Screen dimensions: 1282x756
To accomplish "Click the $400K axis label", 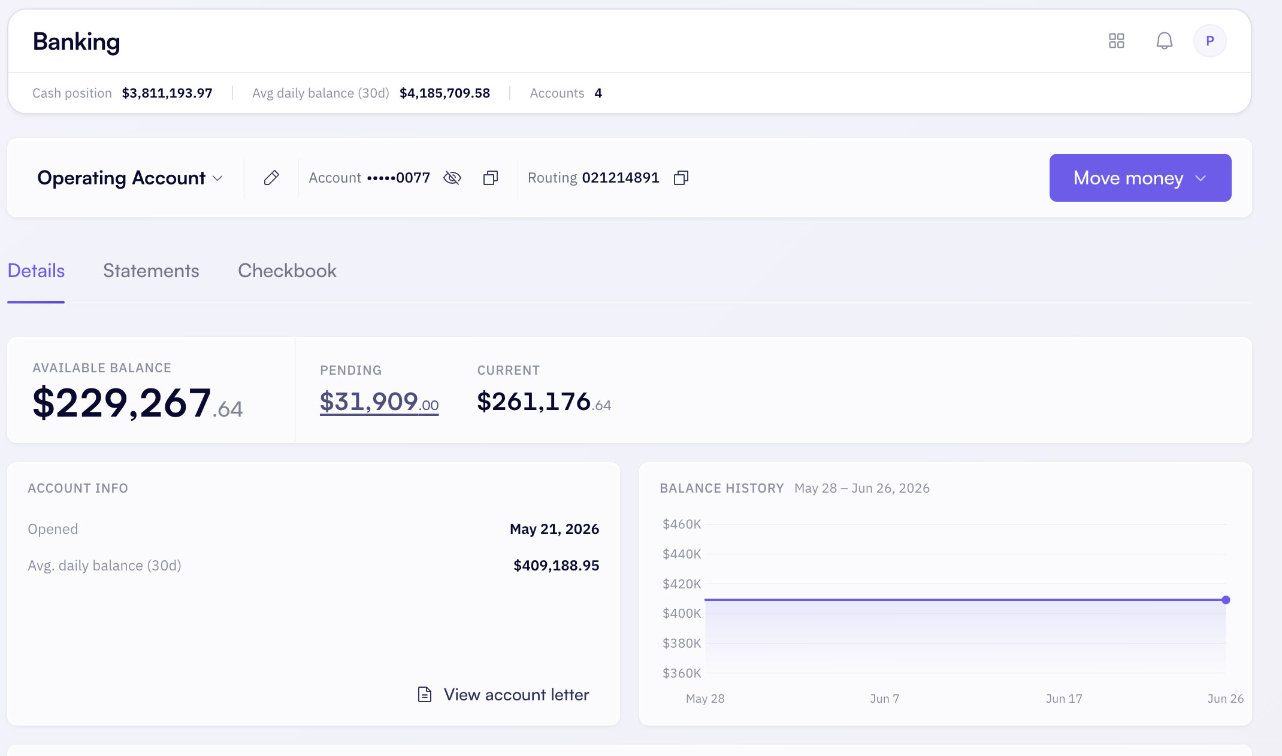I will (681, 614).
